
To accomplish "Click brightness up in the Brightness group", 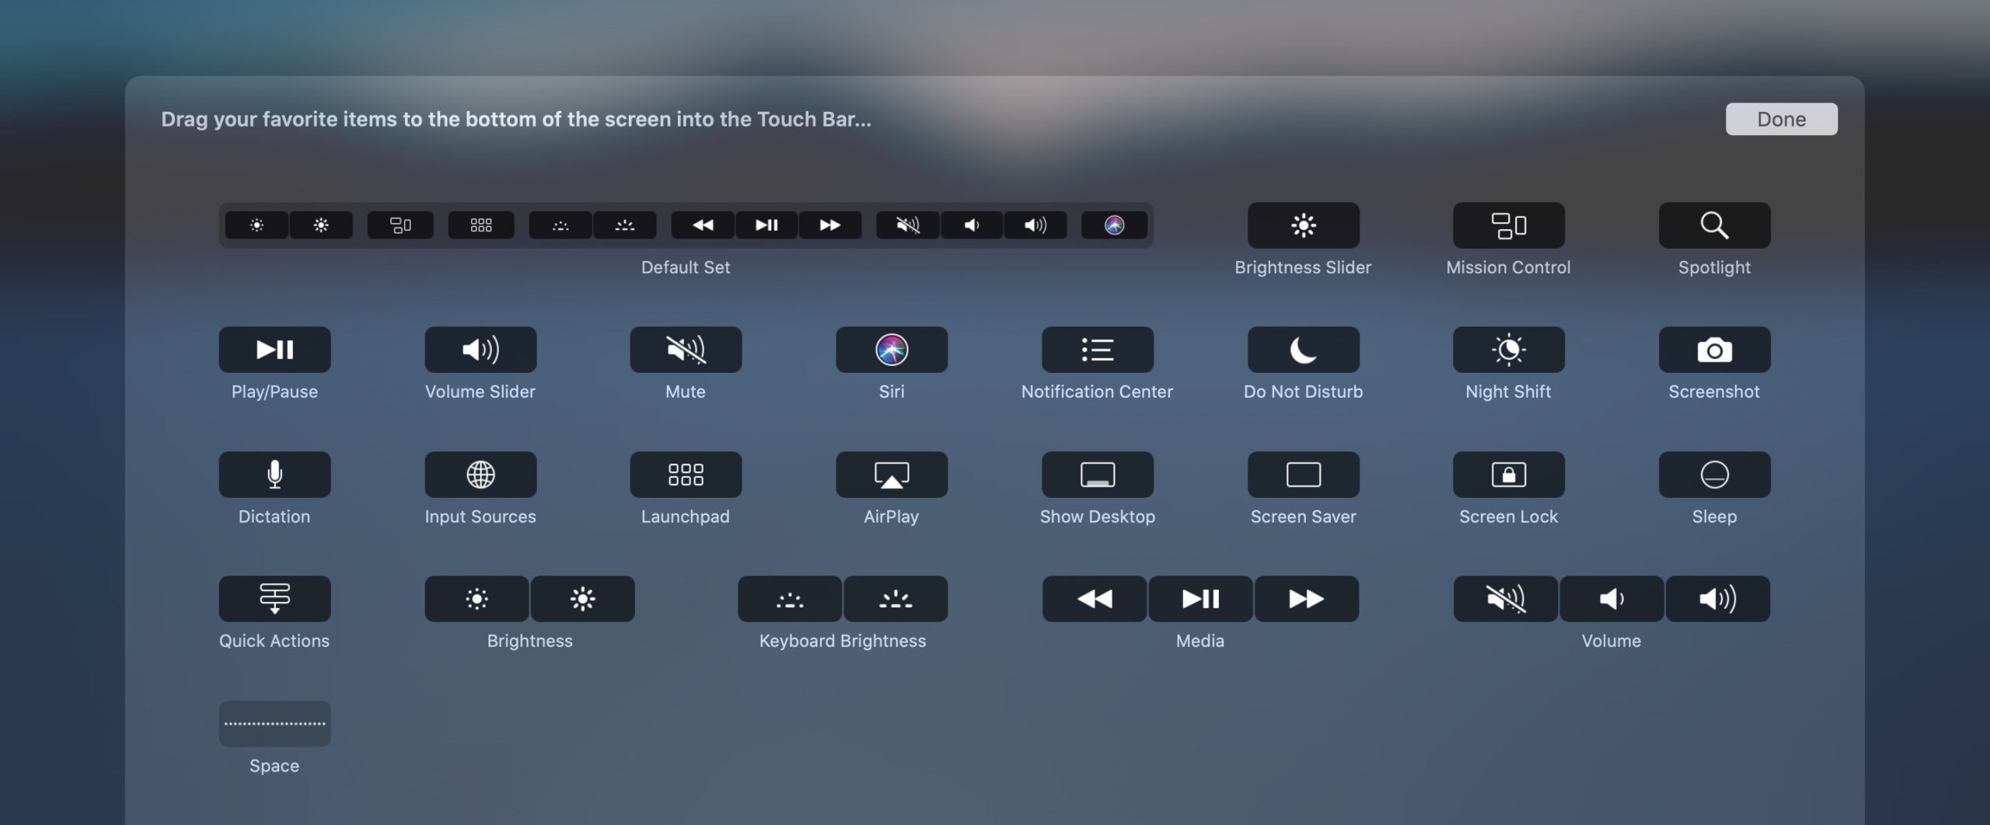I will click(583, 599).
